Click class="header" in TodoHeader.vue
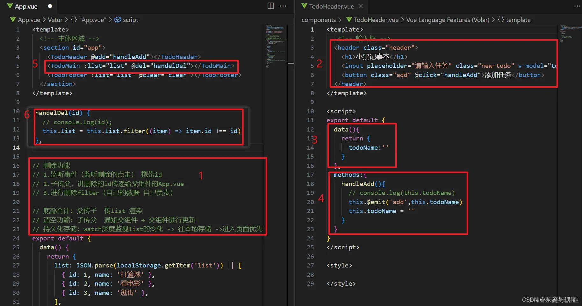 coord(389,47)
